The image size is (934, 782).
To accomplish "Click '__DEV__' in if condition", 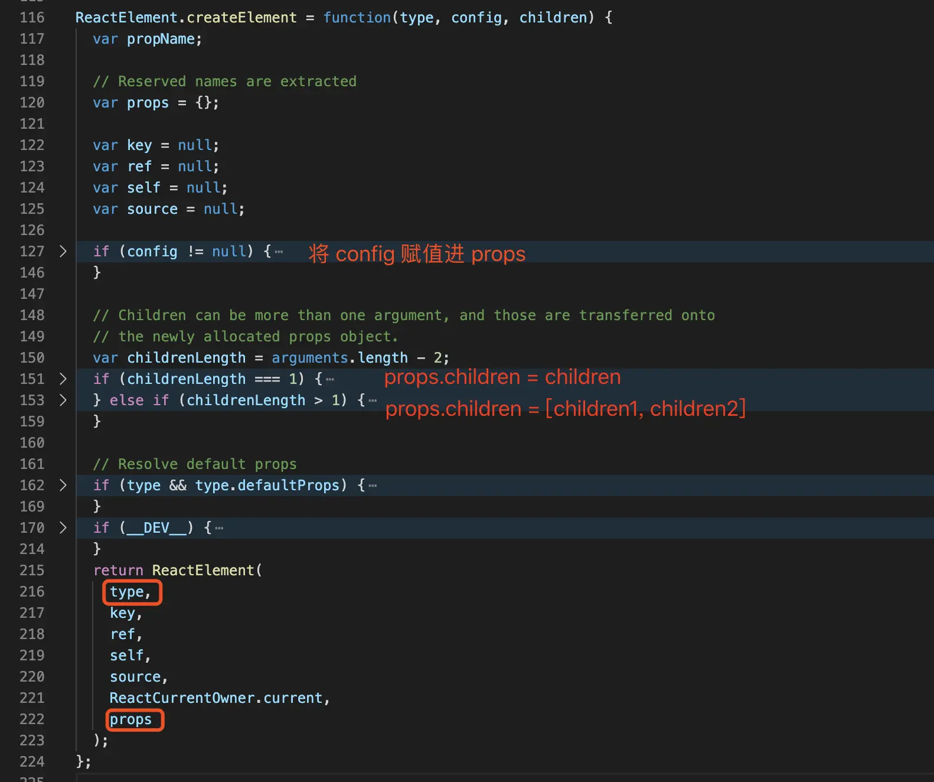I will click(x=156, y=528).
